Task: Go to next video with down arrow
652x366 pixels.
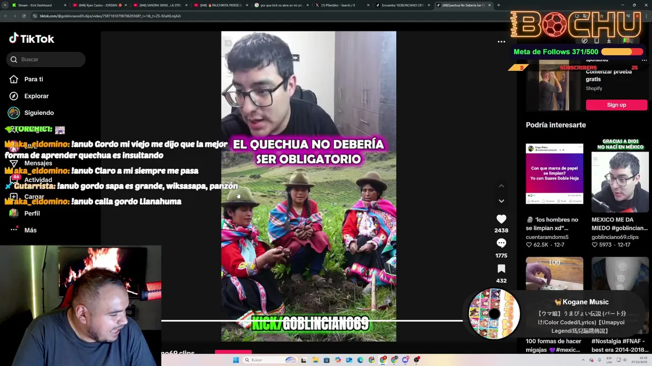Action: coord(501,201)
